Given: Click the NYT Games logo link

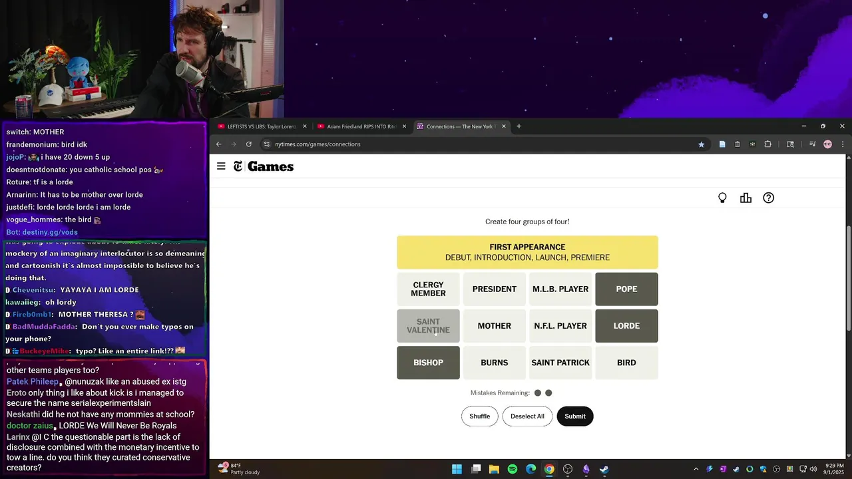Looking at the screenshot, I should pos(264,166).
